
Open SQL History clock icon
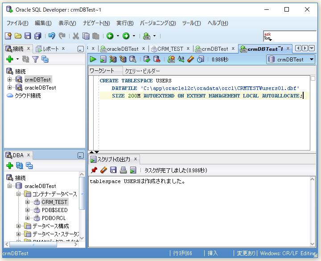coord(201,59)
